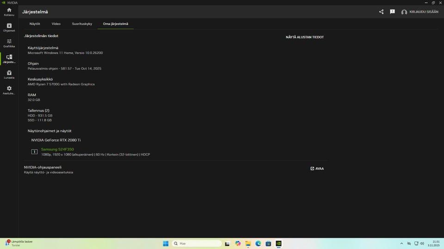Click the Pelausvalmis ohjain 581.57 driver text

coord(64,68)
